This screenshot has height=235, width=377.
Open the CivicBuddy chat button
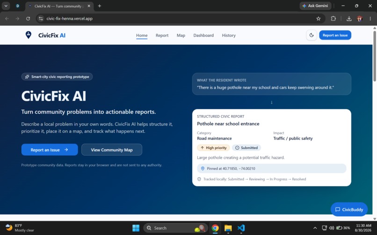pyautogui.click(x=349, y=209)
